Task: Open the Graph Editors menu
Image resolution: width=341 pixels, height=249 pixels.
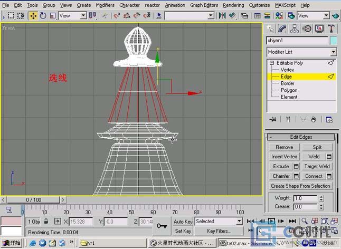Action: 204,5
